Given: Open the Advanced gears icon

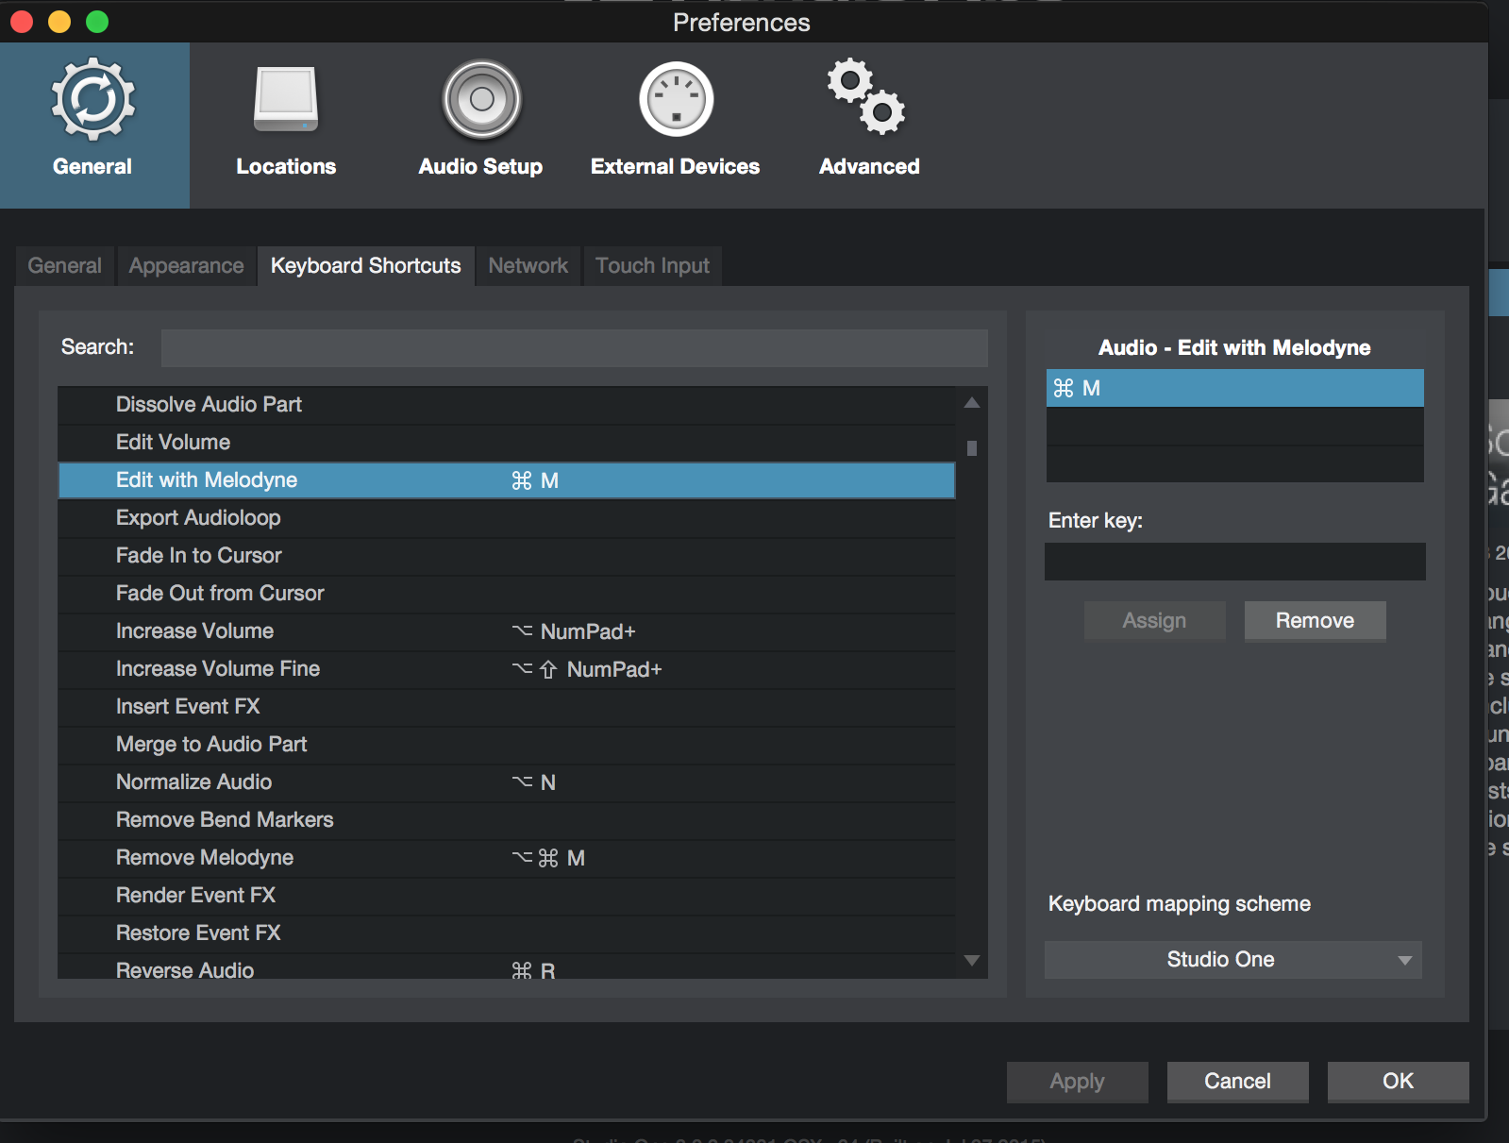Looking at the screenshot, I should pos(867,97).
